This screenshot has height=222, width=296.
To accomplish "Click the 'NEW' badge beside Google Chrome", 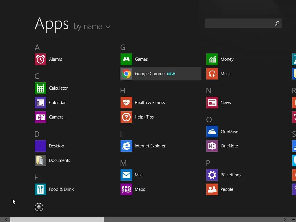I will click(171, 74).
